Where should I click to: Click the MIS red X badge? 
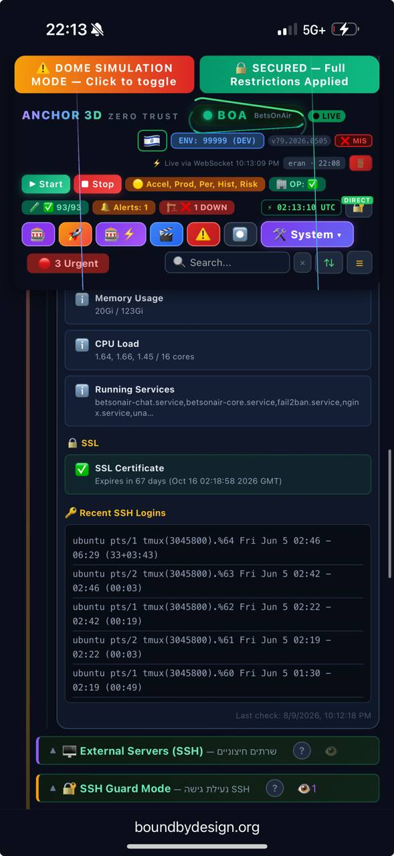pos(353,140)
